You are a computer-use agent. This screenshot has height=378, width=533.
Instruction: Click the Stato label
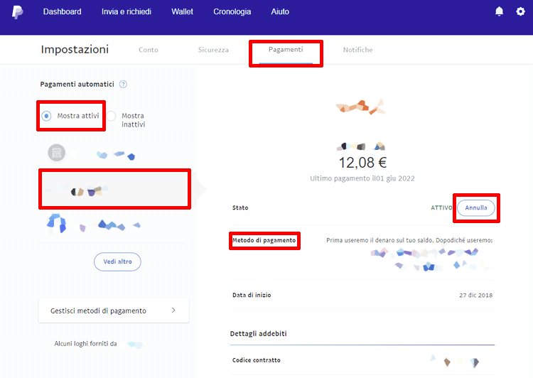[240, 207]
